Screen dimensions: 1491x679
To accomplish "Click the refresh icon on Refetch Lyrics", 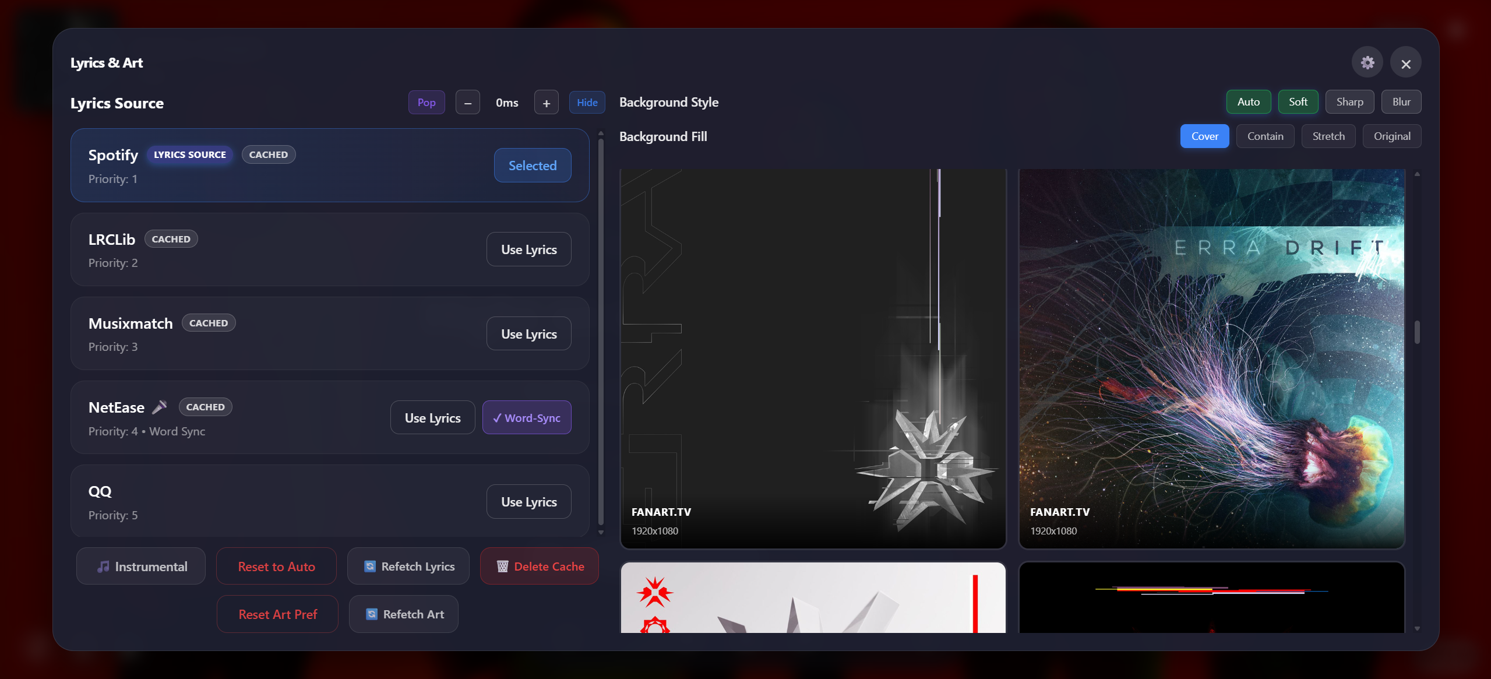I will [371, 566].
